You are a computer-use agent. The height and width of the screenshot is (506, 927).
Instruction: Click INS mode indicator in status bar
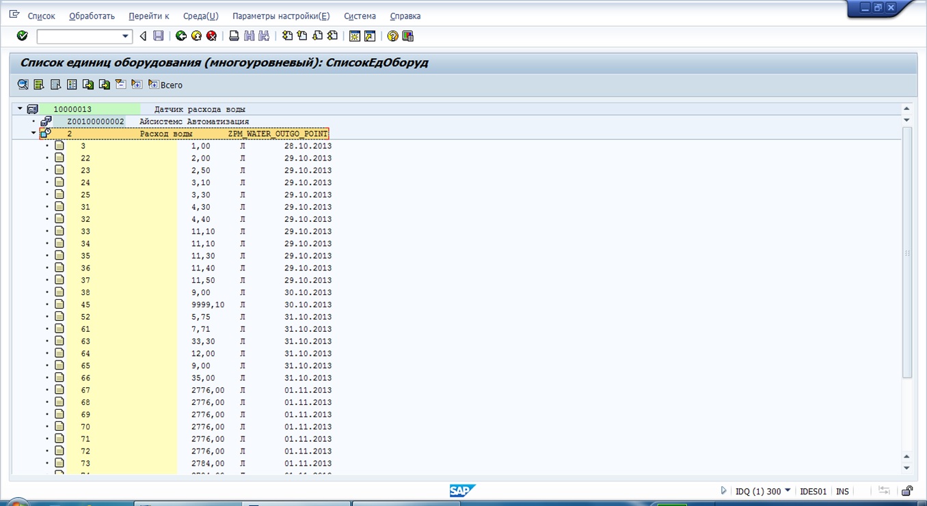click(842, 491)
